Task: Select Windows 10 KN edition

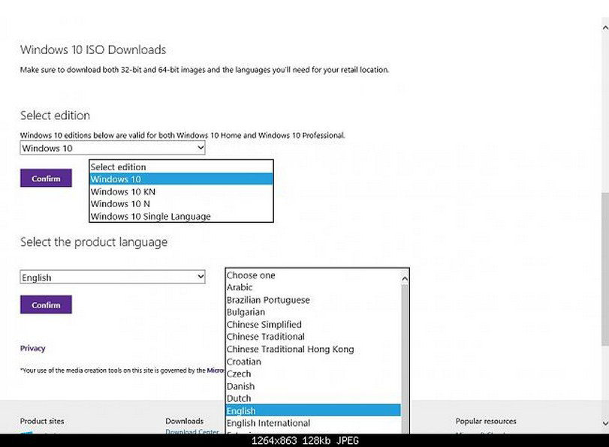Action: [x=181, y=192]
